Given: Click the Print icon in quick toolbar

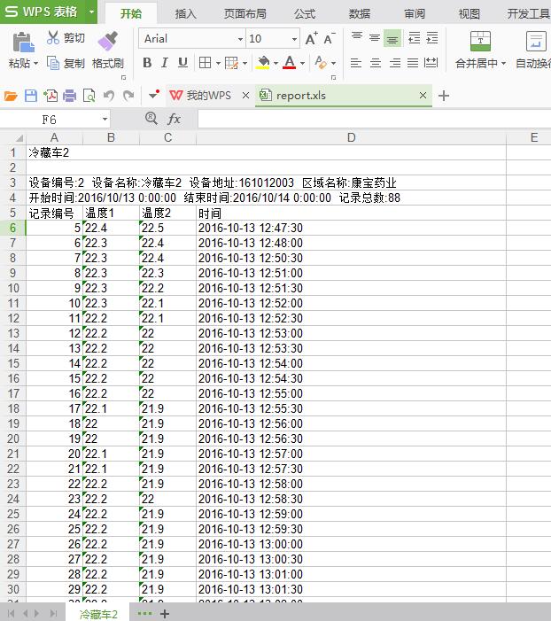Looking at the screenshot, I should pyautogui.click(x=69, y=96).
